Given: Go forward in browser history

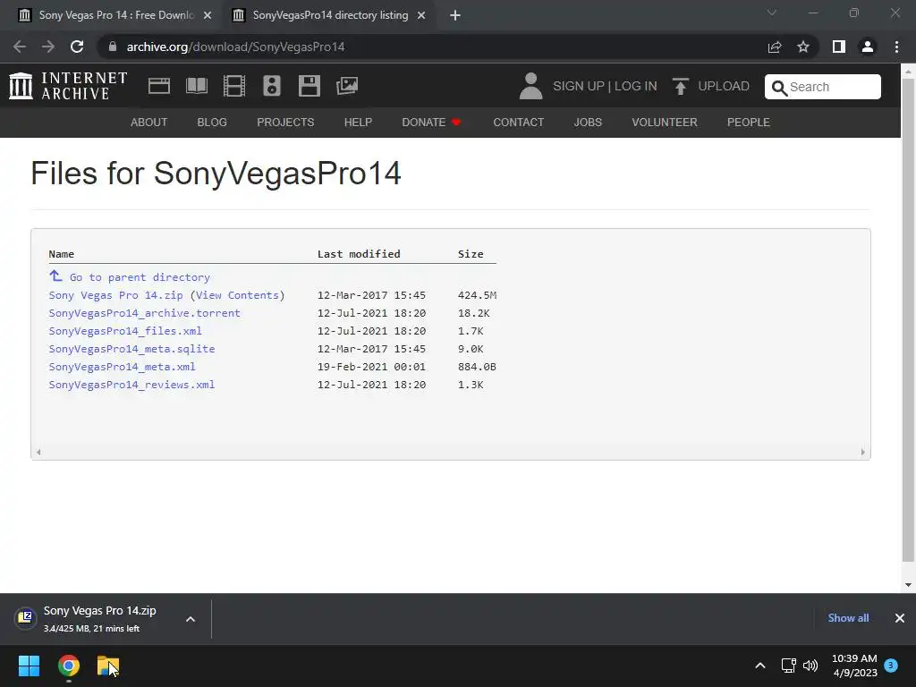Looking at the screenshot, I should tap(48, 47).
